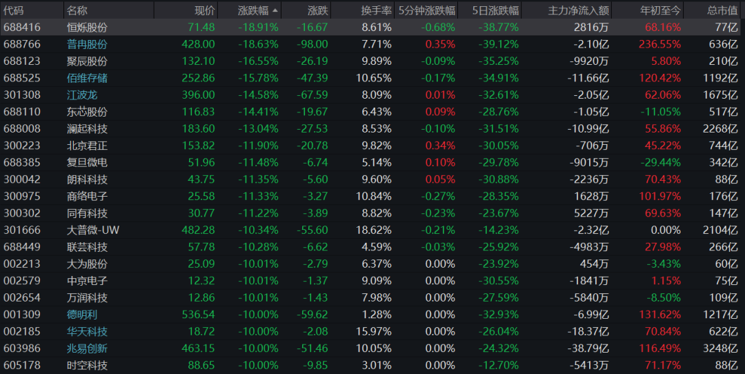The width and height of the screenshot is (745, 374).
Task: Click stock code 603986
Action: pos(22,348)
